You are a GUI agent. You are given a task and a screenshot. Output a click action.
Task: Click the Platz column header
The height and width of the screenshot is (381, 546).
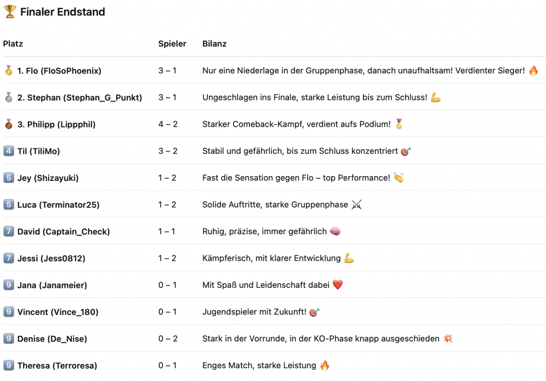click(13, 44)
